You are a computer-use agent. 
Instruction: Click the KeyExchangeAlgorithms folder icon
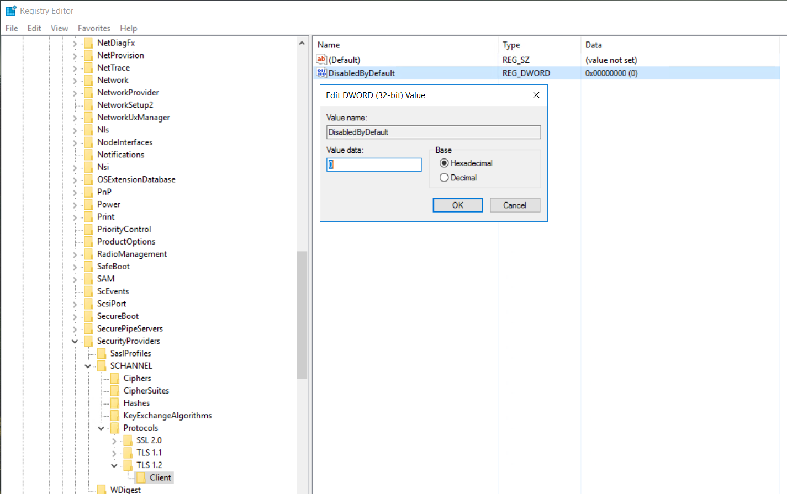click(115, 416)
